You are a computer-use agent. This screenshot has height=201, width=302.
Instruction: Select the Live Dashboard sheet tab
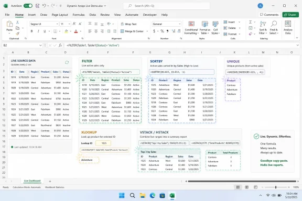coord(32,181)
